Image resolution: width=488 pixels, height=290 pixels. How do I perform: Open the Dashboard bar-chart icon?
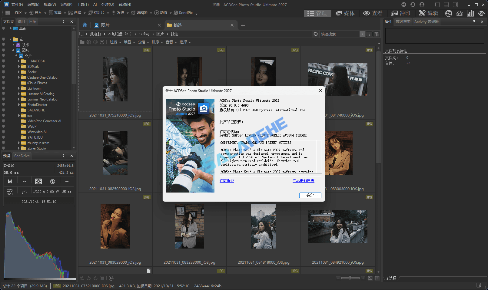coord(470,13)
